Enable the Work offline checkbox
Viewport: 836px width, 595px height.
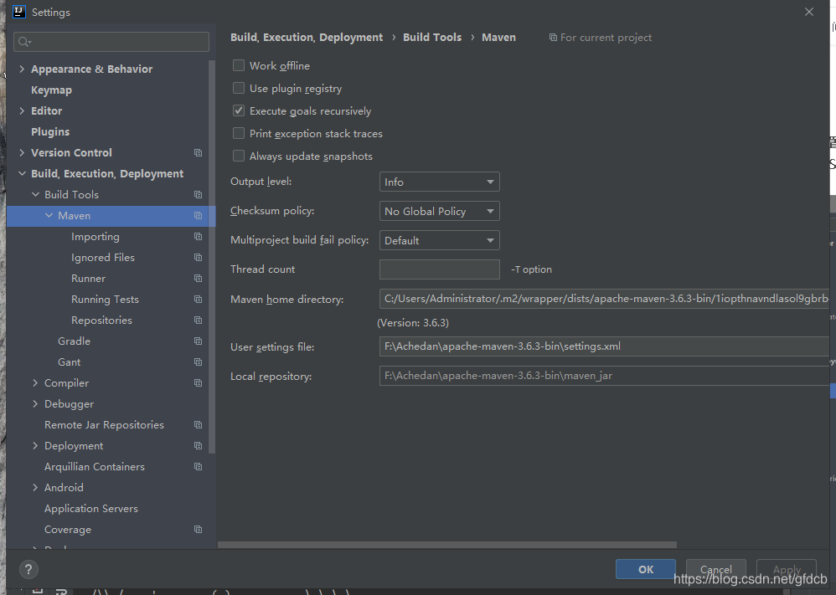click(x=239, y=65)
